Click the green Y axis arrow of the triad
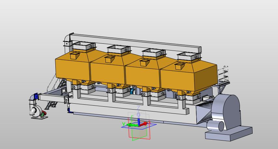This screenshot has height=149, width=278. click(133, 125)
